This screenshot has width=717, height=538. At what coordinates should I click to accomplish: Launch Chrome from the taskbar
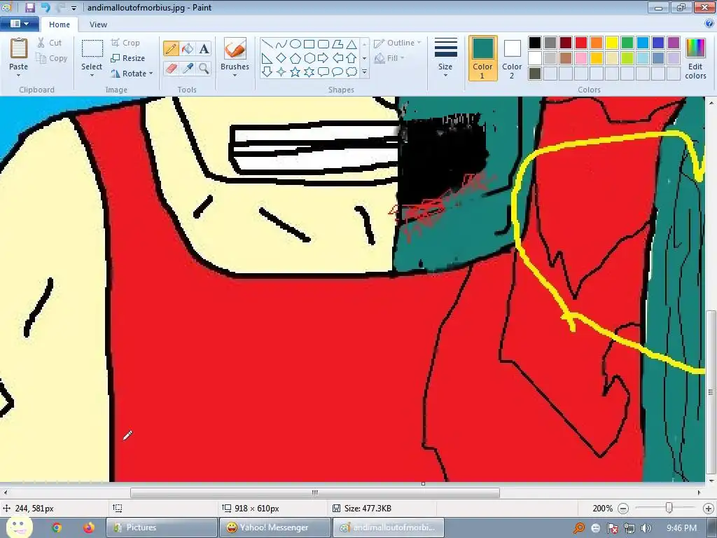point(57,527)
